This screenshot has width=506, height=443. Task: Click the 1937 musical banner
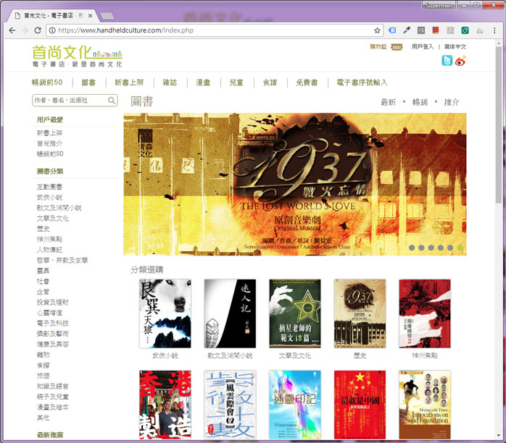pos(295,185)
